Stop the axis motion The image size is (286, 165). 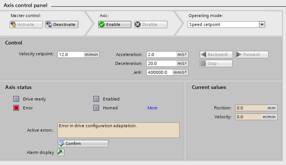[216, 64]
